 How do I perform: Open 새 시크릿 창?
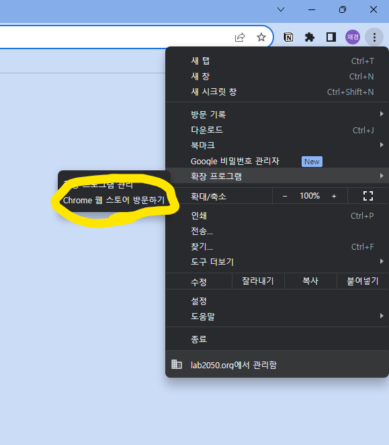[x=277, y=92]
